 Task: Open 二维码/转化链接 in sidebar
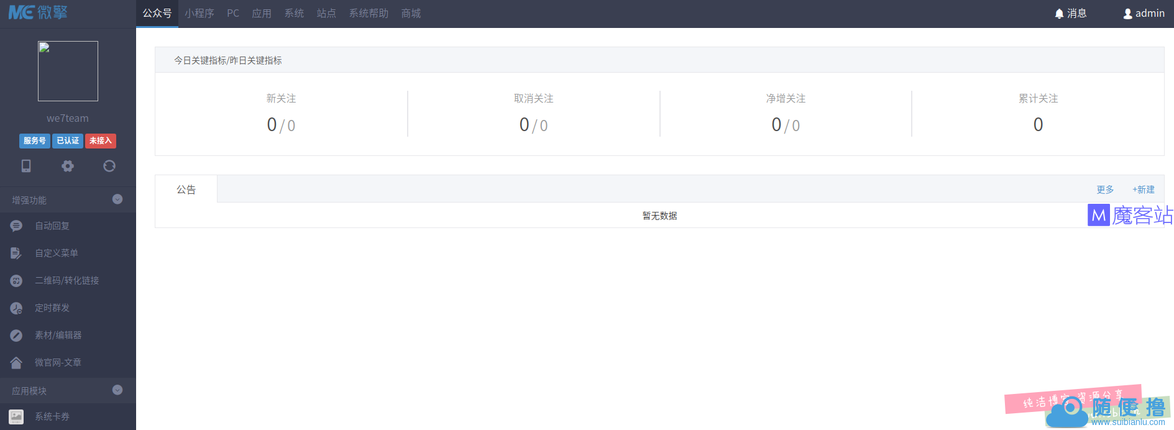pos(68,281)
